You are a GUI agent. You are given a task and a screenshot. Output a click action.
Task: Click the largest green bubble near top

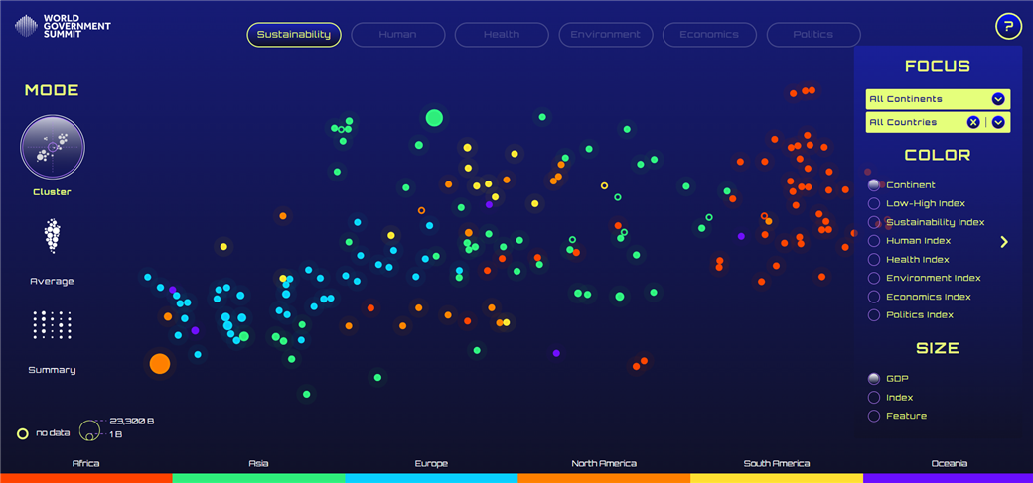[x=434, y=118]
